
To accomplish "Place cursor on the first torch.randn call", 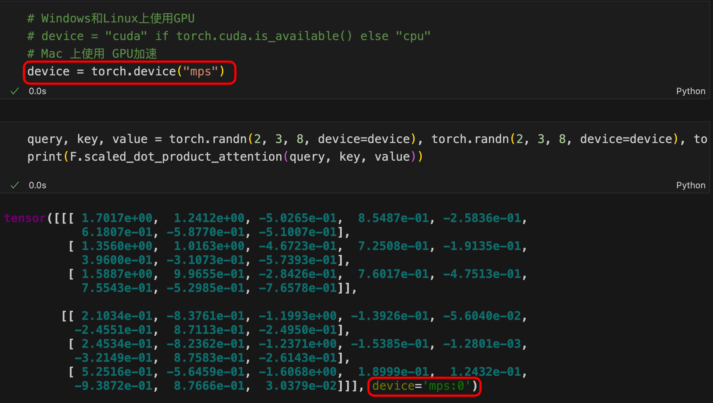I will (207, 139).
